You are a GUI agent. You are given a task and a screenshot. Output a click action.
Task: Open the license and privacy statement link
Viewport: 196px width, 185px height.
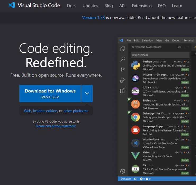56,126
